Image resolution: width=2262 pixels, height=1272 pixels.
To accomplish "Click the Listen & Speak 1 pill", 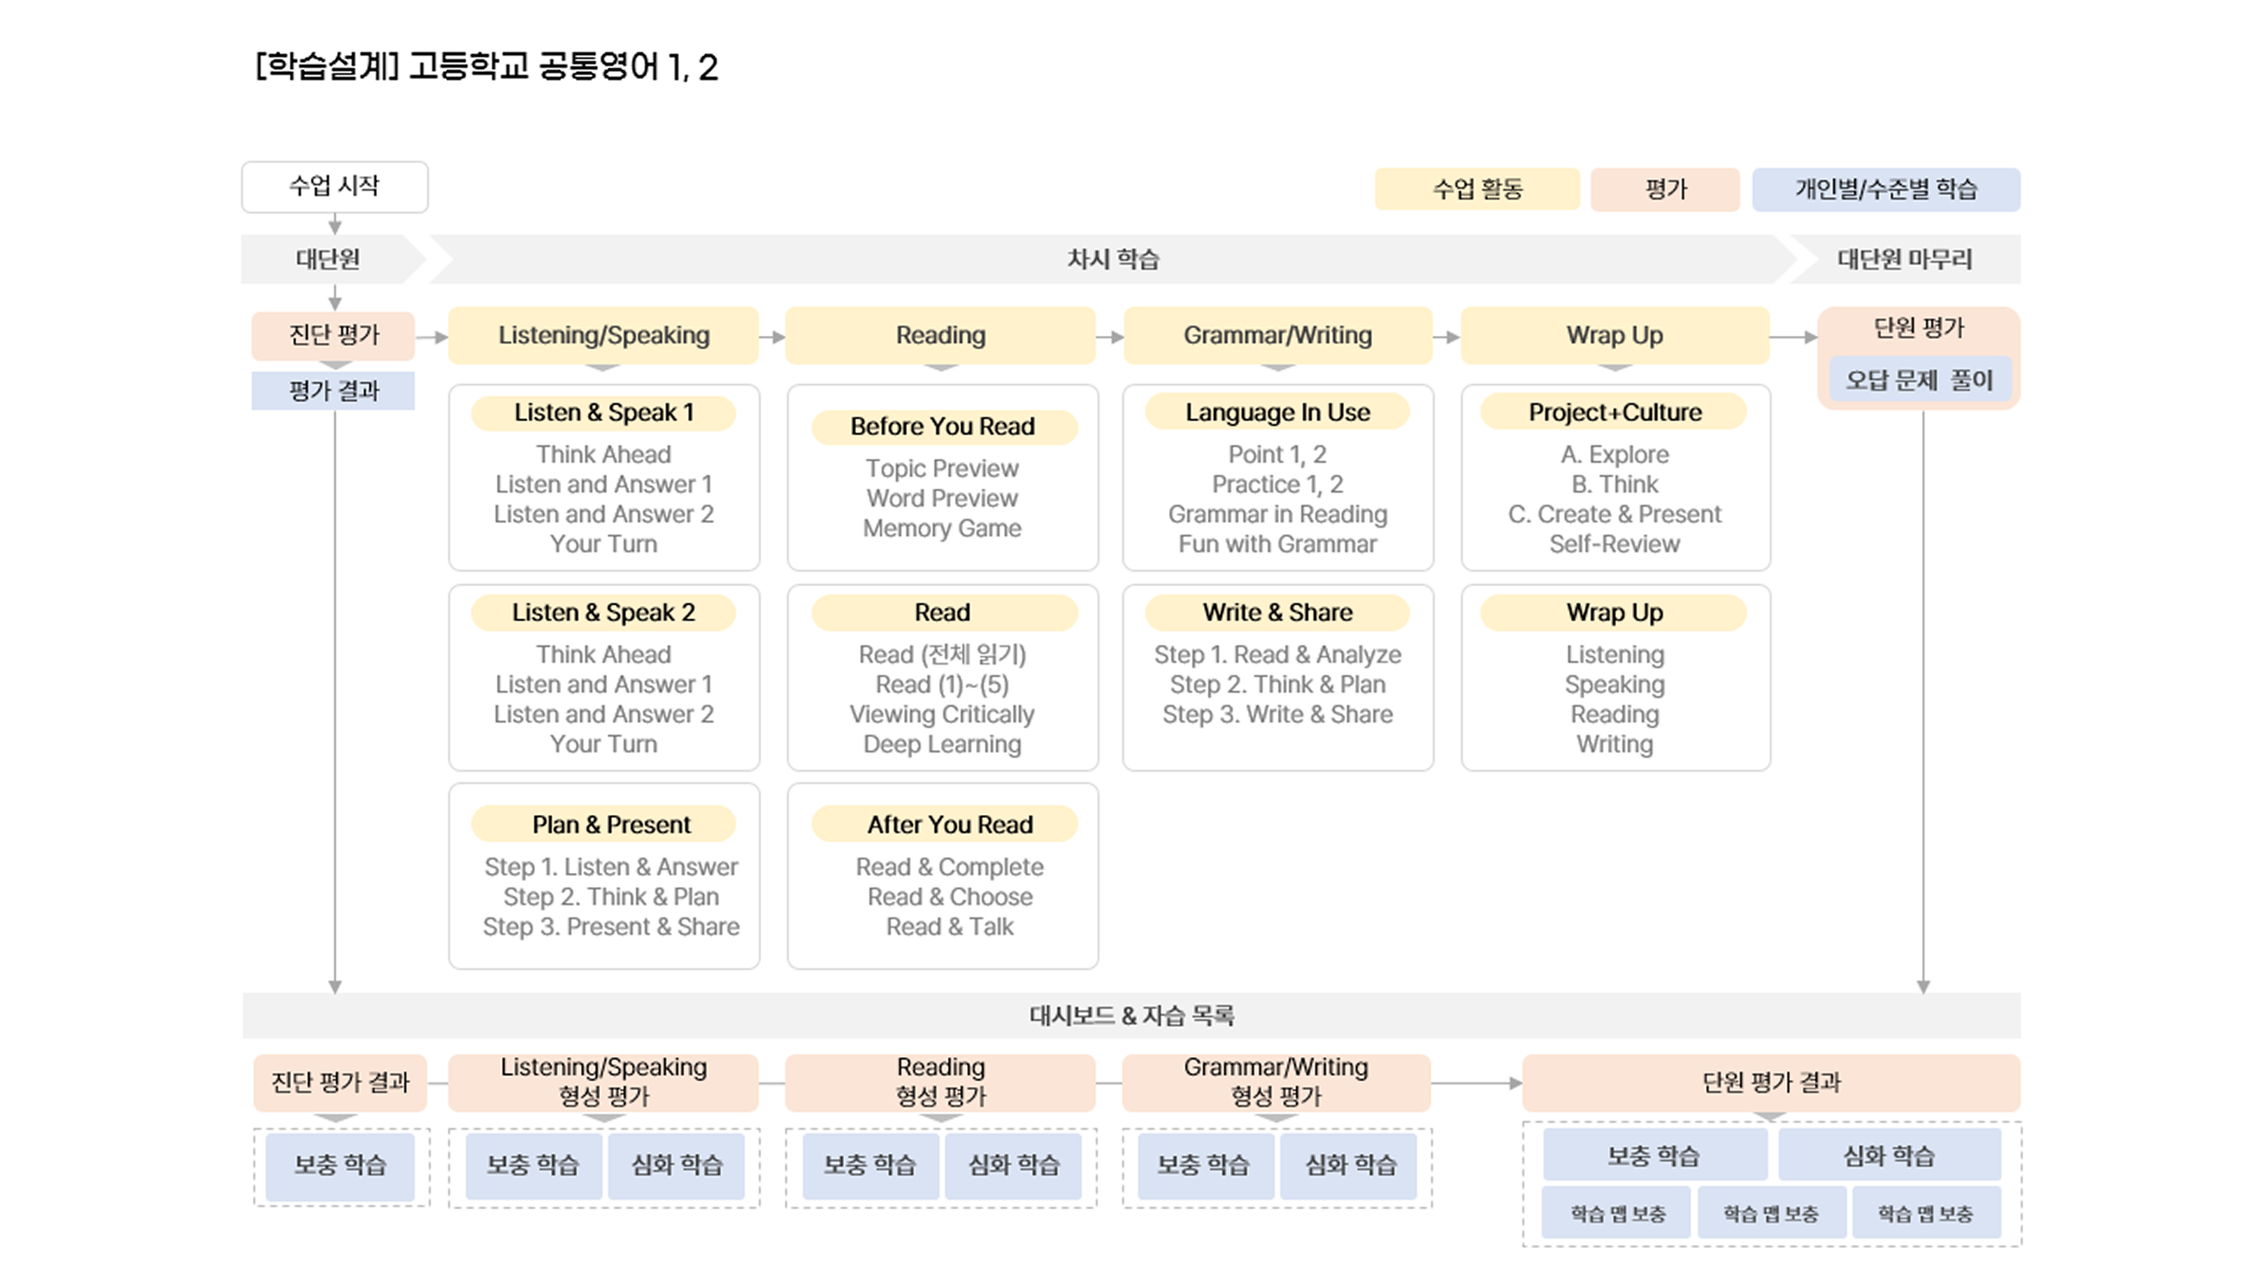I will [603, 413].
